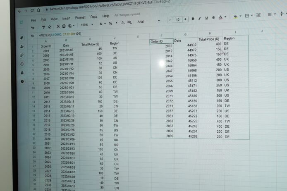Image resolution: width=287 pixels, height=191 pixels.
Task: Click the increase font size plus button
Action: click(x=186, y=19)
